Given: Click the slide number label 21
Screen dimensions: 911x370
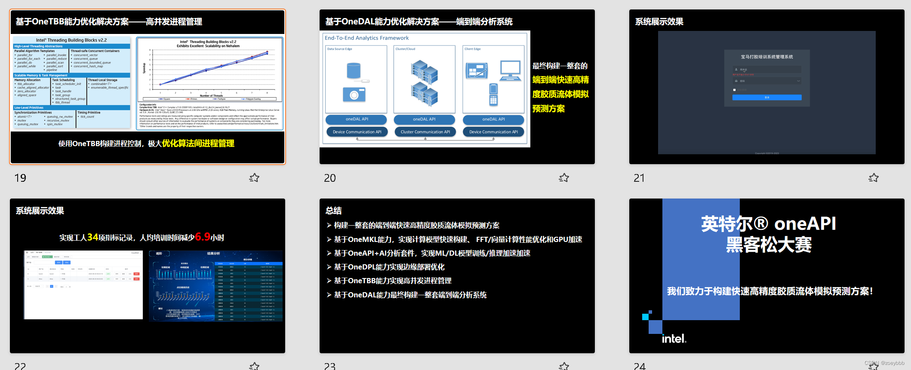Looking at the screenshot, I should tap(639, 178).
